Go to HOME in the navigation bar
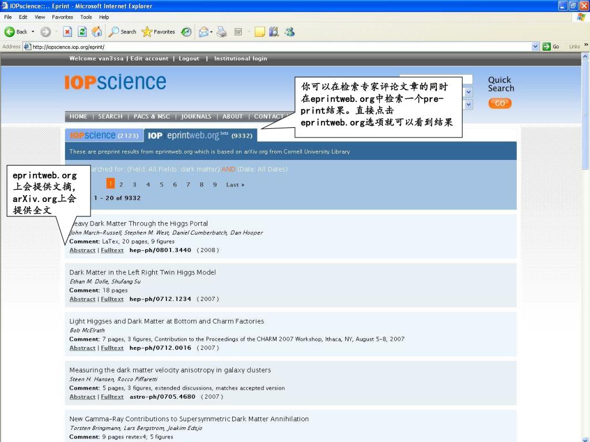Screen dimensions: 590x442 click(x=78, y=116)
